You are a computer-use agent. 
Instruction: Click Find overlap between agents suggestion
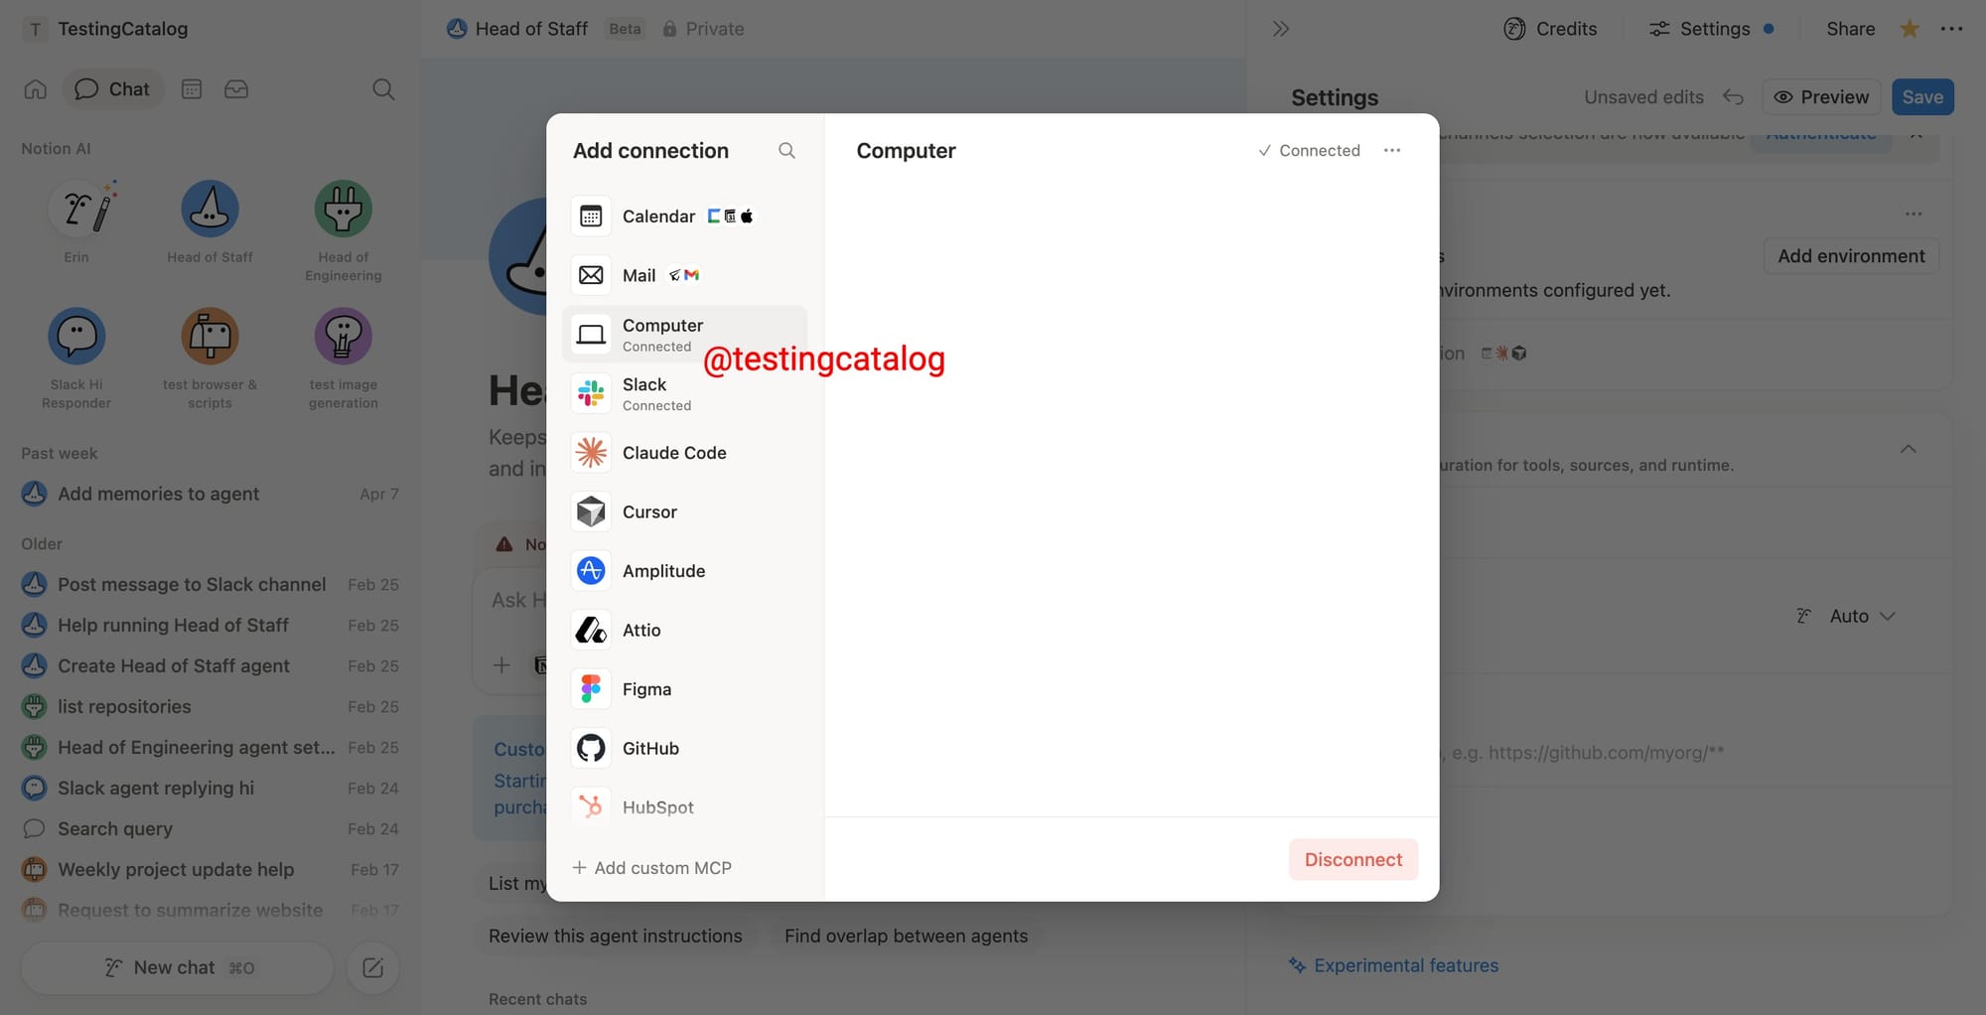coord(906,936)
